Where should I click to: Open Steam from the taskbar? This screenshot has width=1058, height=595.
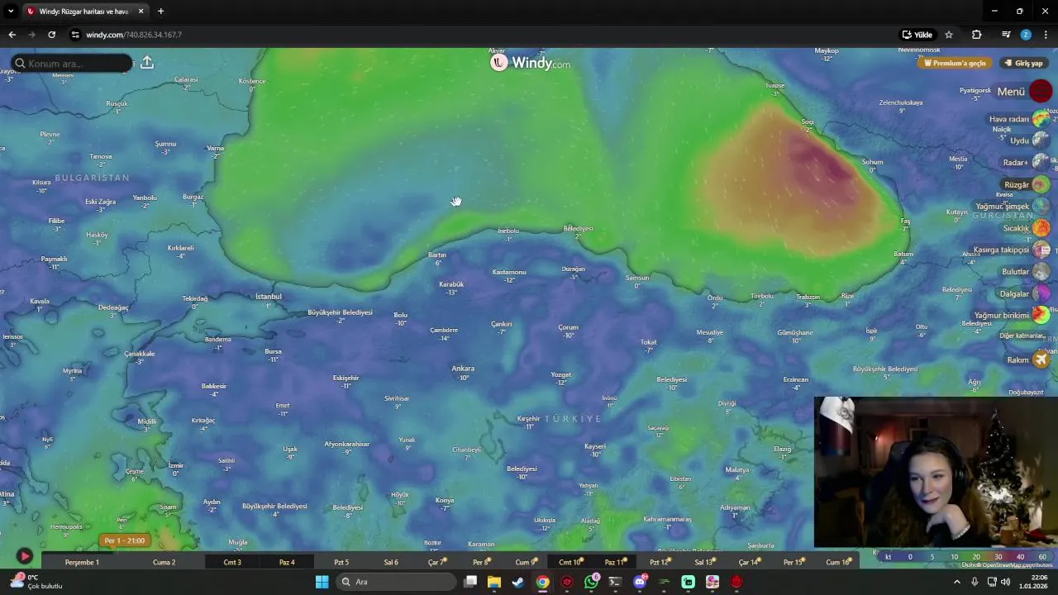click(518, 582)
